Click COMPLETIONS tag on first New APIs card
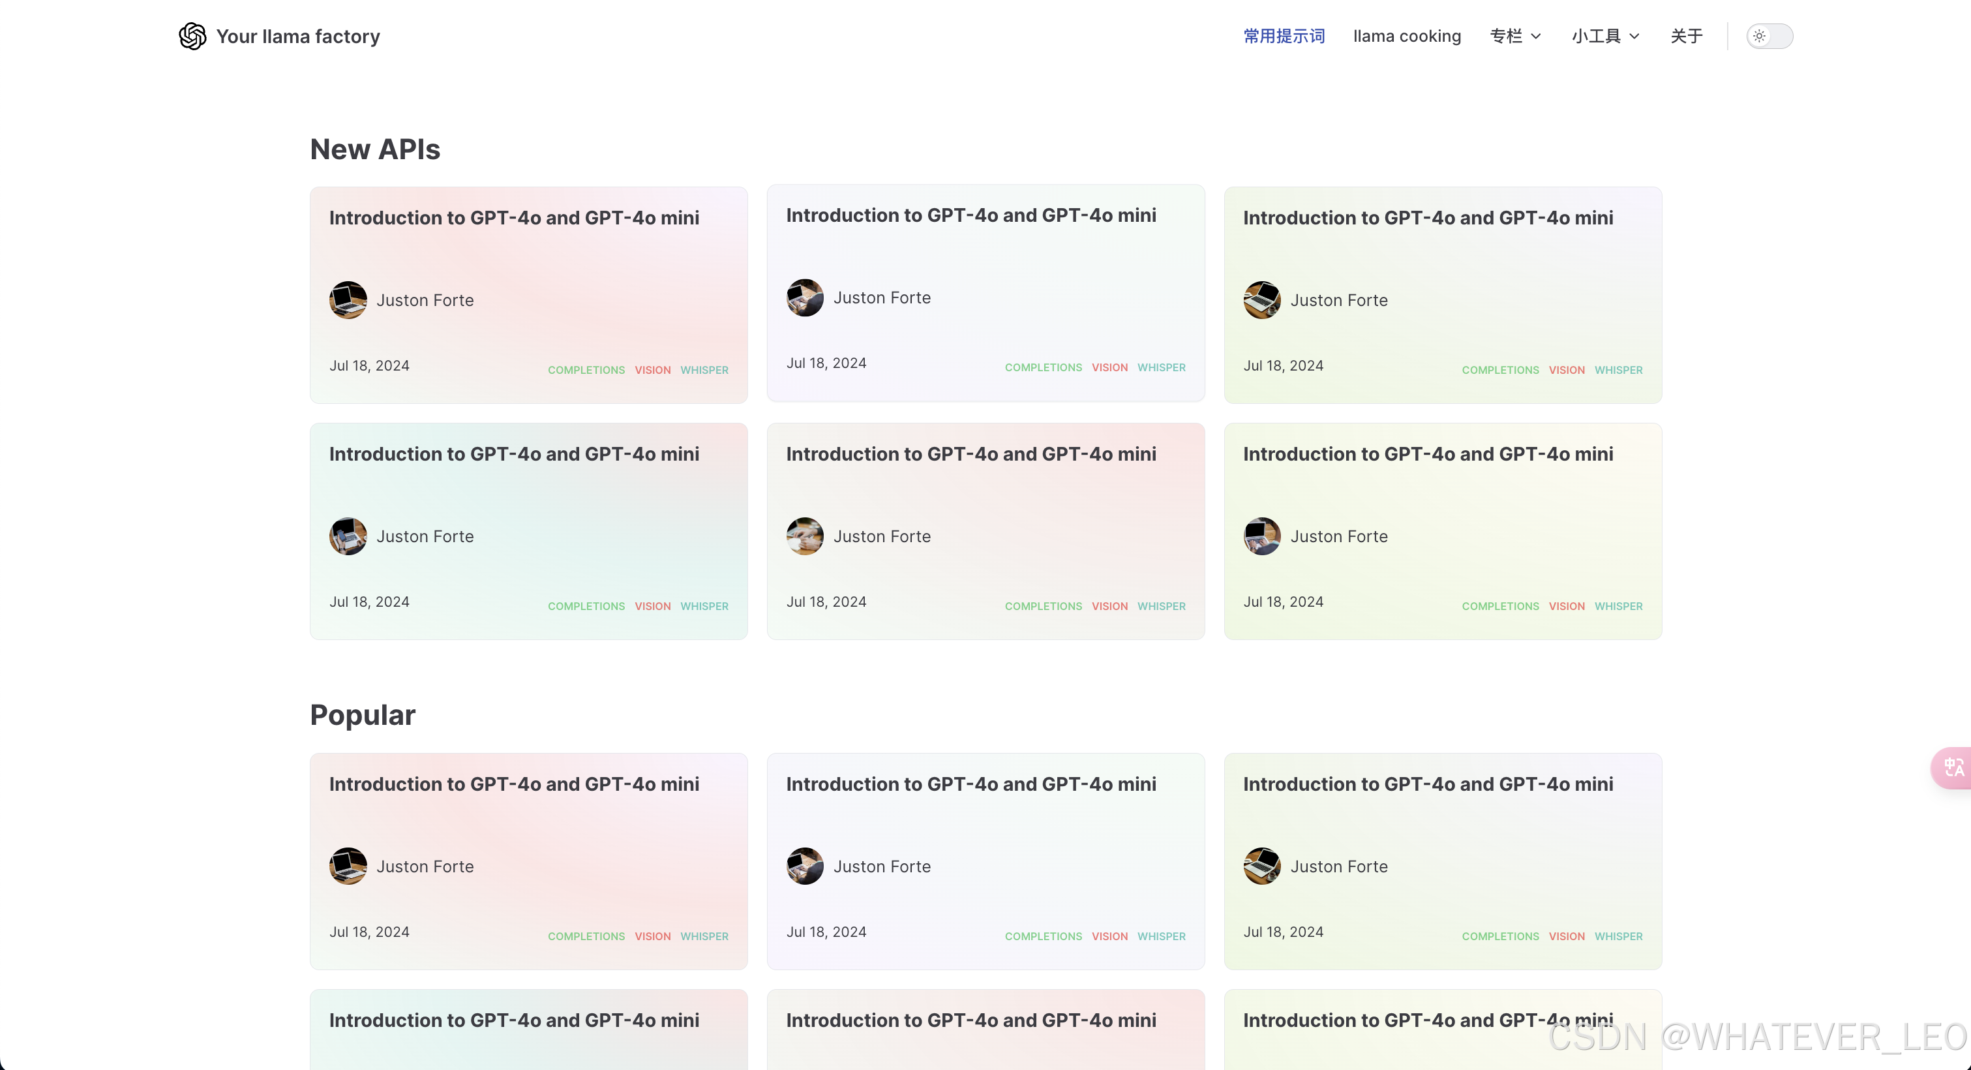The height and width of the screenshot is (1070, 1971). pos(585,370)
